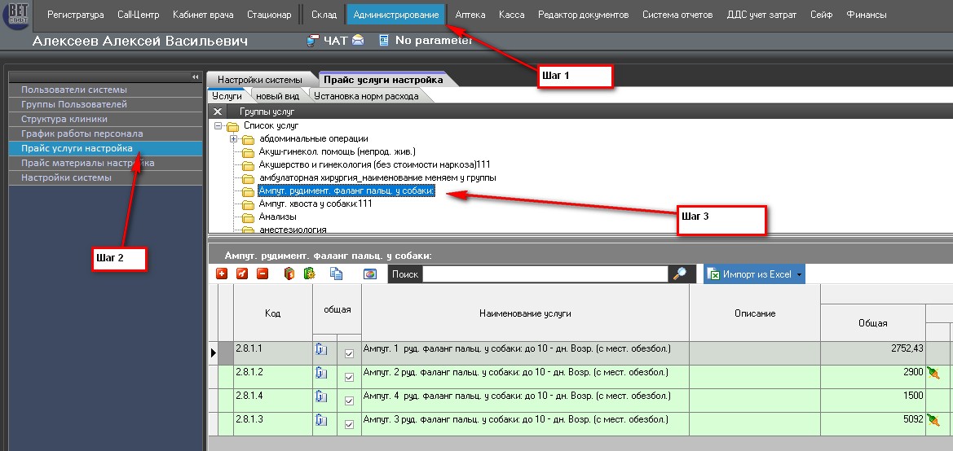Click the red minus delete-service icon
Image resolution: width=953 pixels, height=451 pixels.
[x=263, y=274]
